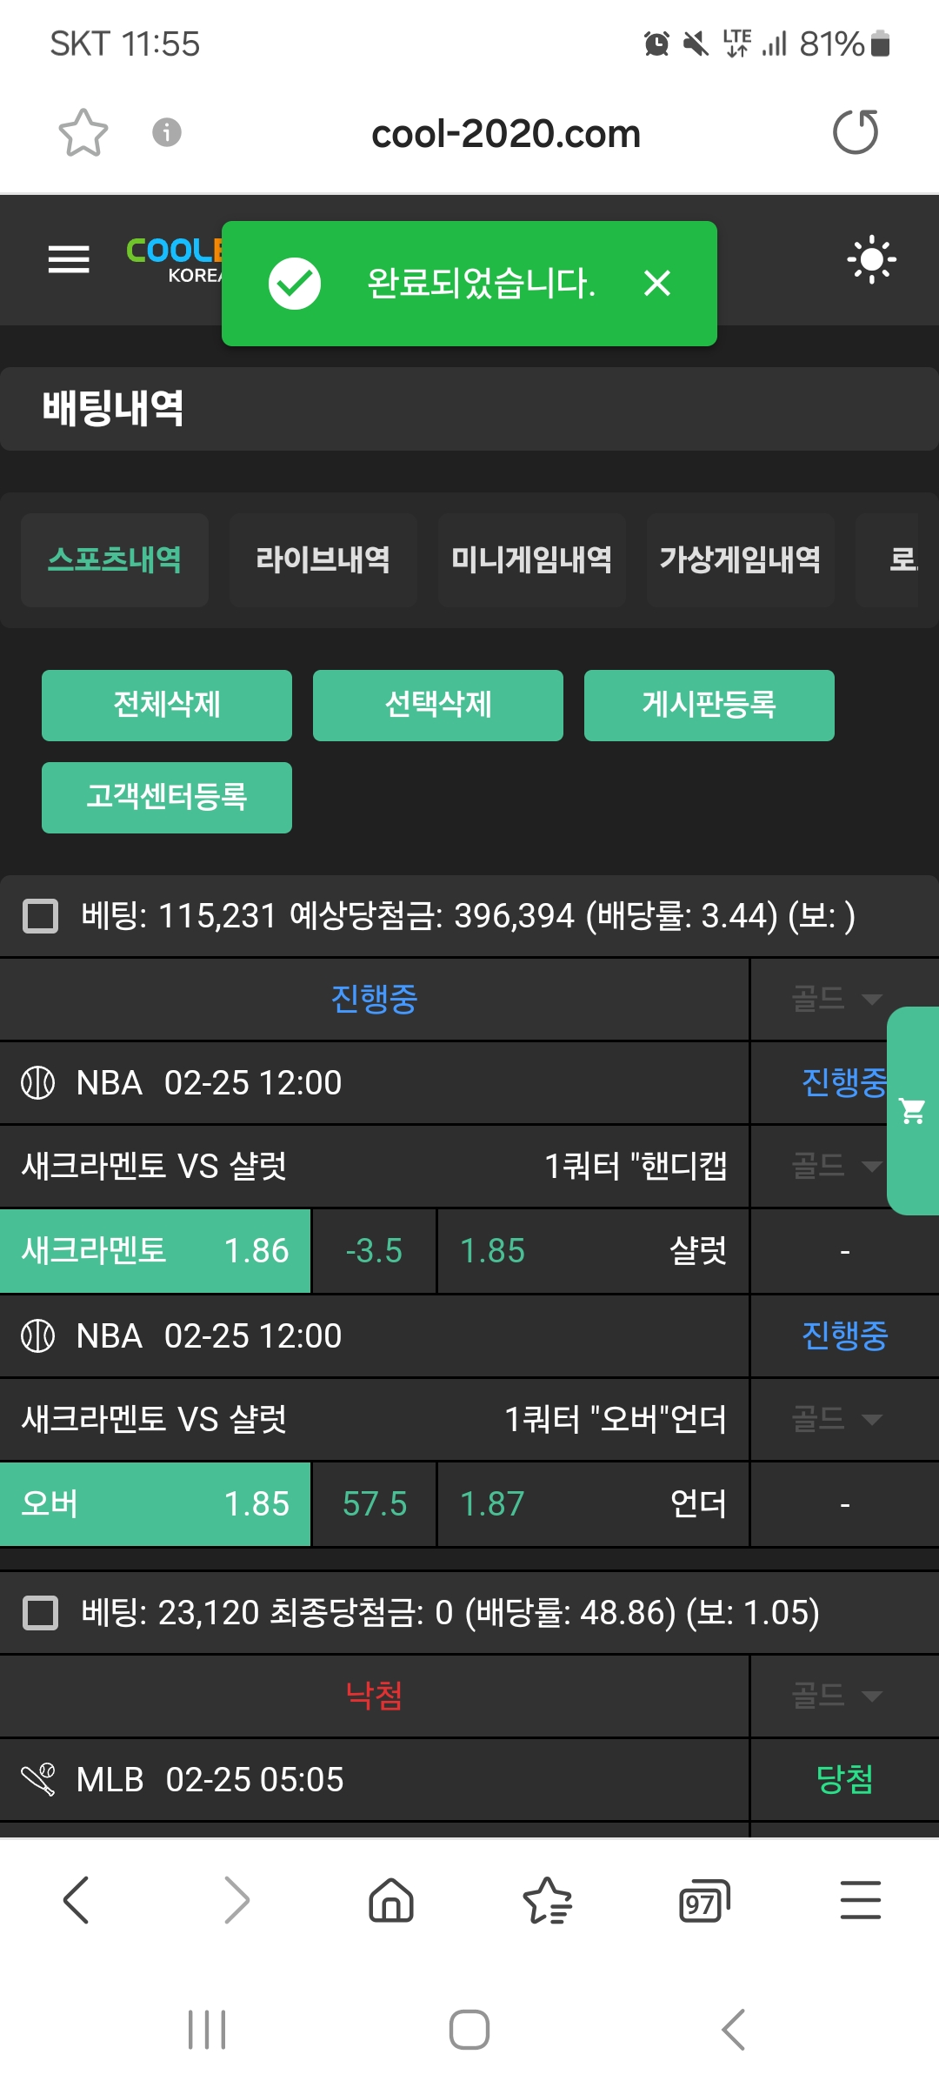Screen dimensions: 939x2088
Task: Expand 골드 dropdown beside 낙첨 status
Action: tap(836, 1695)
